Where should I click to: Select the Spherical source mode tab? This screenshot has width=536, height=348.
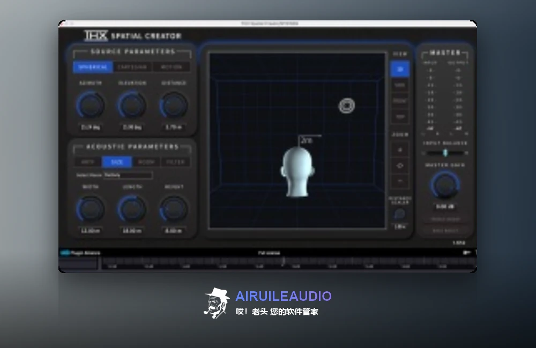tap(93, 67)
